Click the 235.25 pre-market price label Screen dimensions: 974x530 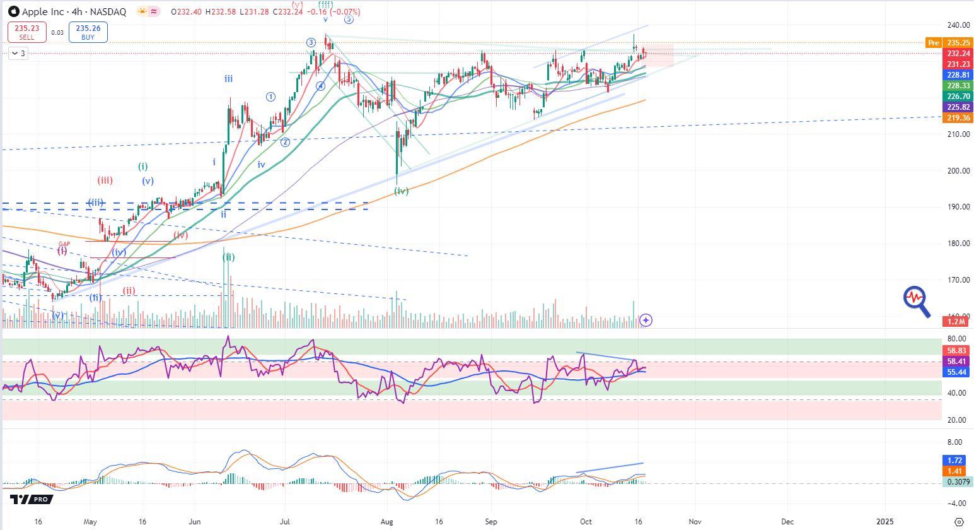[958, 43]
